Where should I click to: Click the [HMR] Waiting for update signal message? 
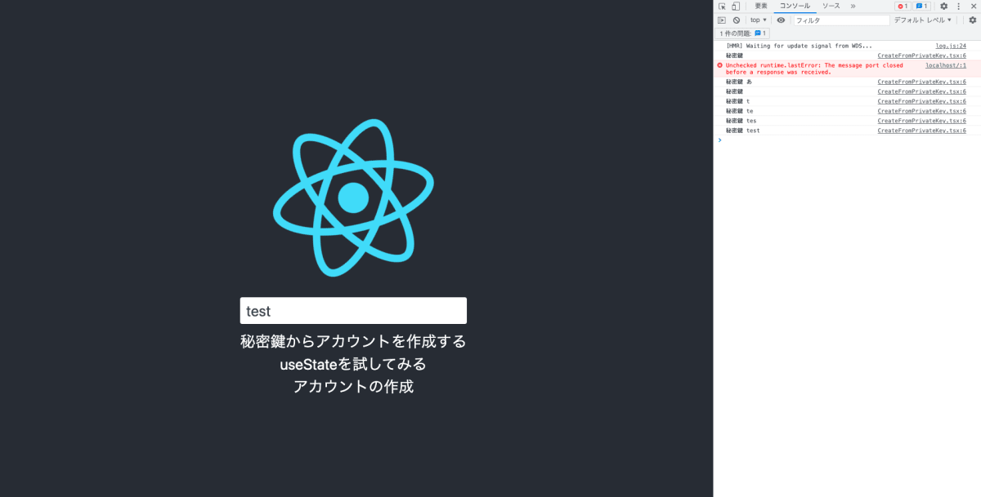point(799,46)
